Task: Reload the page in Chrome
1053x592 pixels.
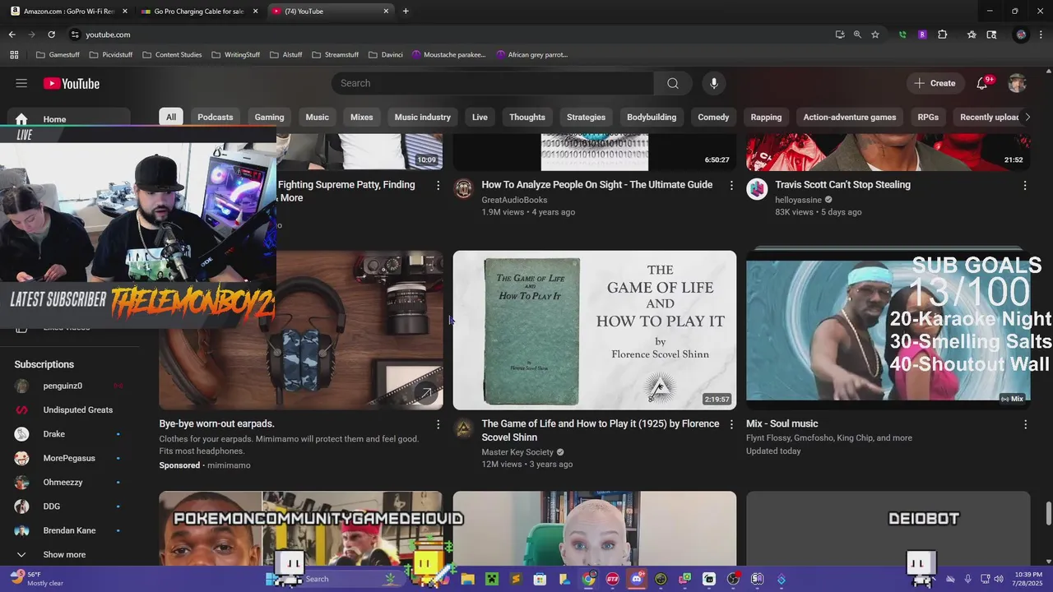Action: tap(51, 35)
